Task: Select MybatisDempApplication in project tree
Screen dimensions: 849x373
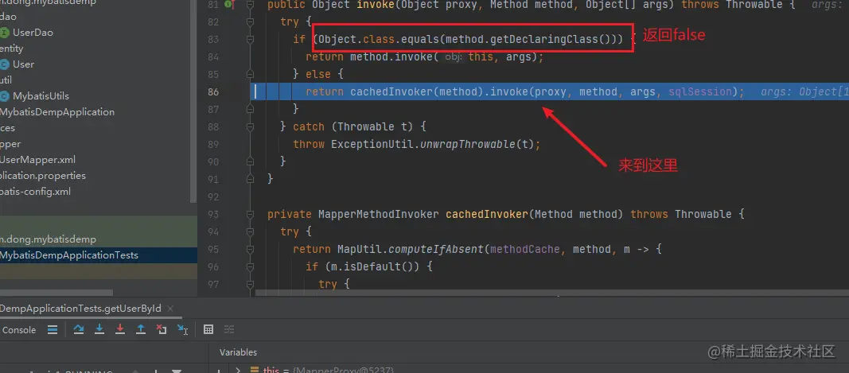Action: 57,112
